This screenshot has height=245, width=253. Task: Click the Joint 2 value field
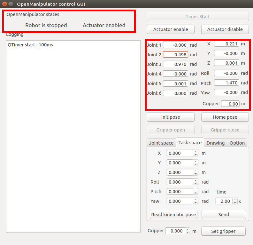[x=175, y=55]
